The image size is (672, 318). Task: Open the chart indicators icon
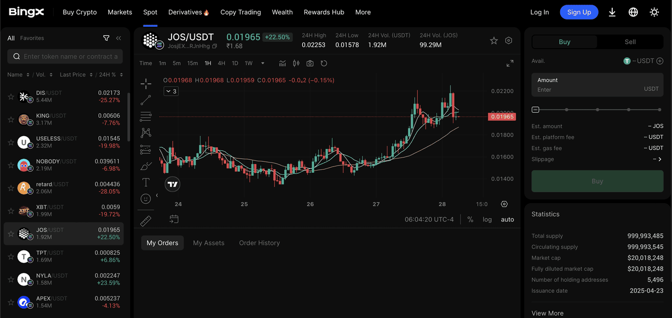coord(282,63)
